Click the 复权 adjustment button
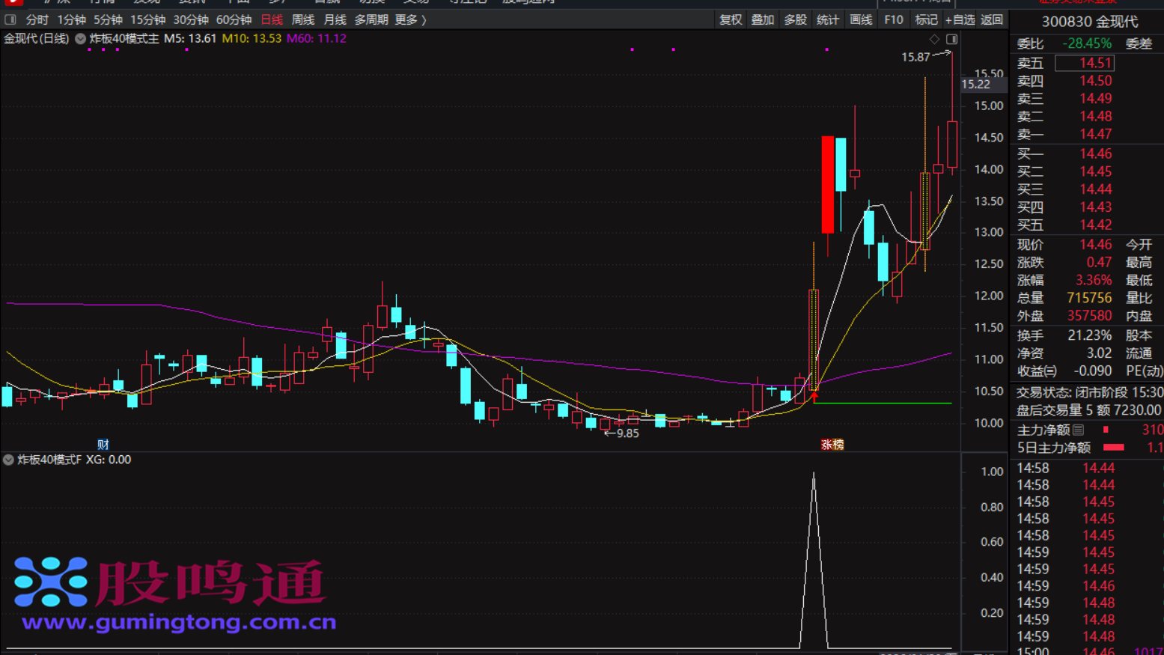This screenshot has width=1164, height=655. click(x=730, y=20)
